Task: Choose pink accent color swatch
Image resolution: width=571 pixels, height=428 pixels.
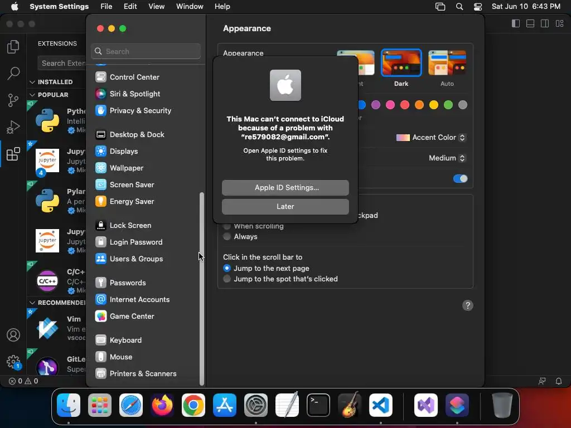Action: click(x=390, y=105)
